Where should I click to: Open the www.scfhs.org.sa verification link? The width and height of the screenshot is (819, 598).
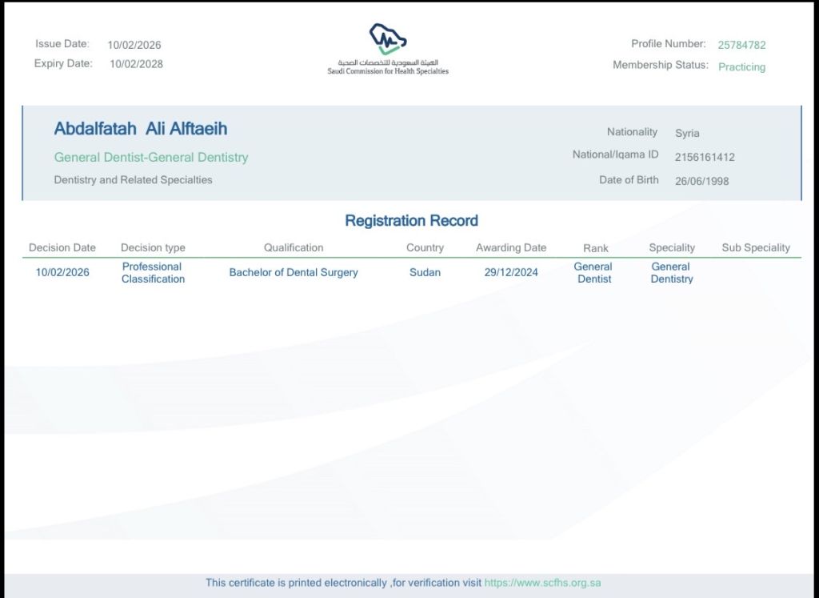pyautogui.click(x=542, y=583)
